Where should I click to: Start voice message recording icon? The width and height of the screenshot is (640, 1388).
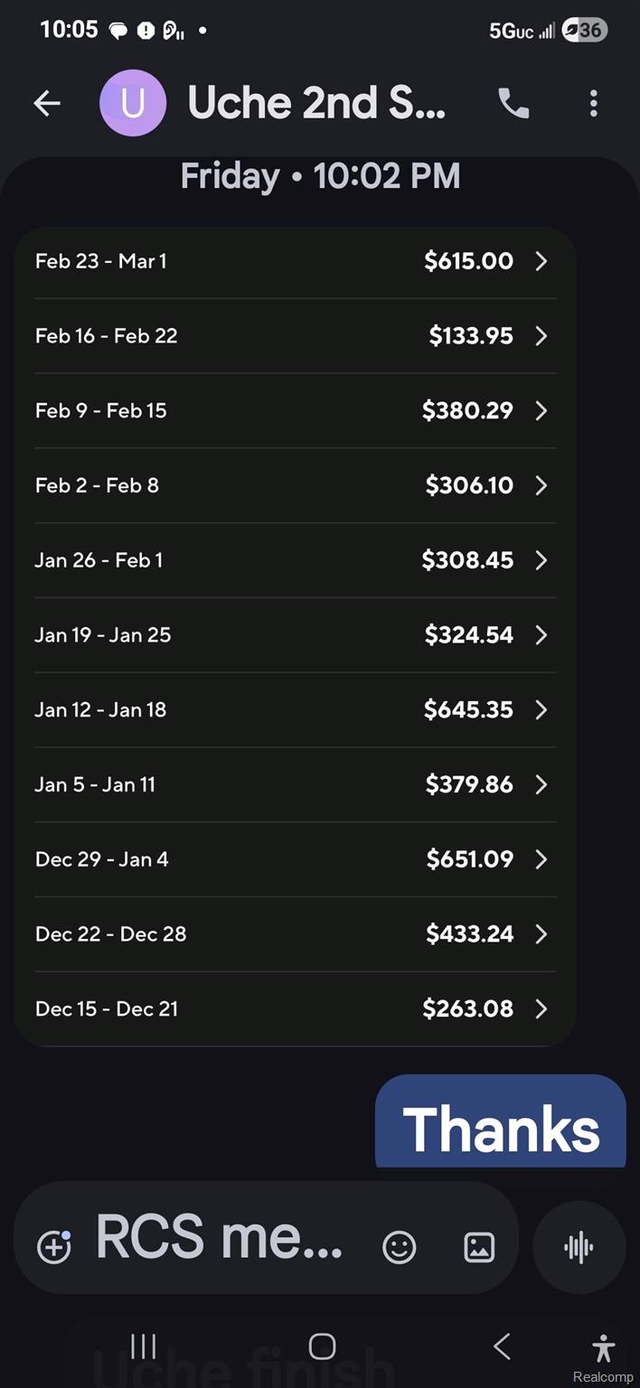click(579, 1247)
